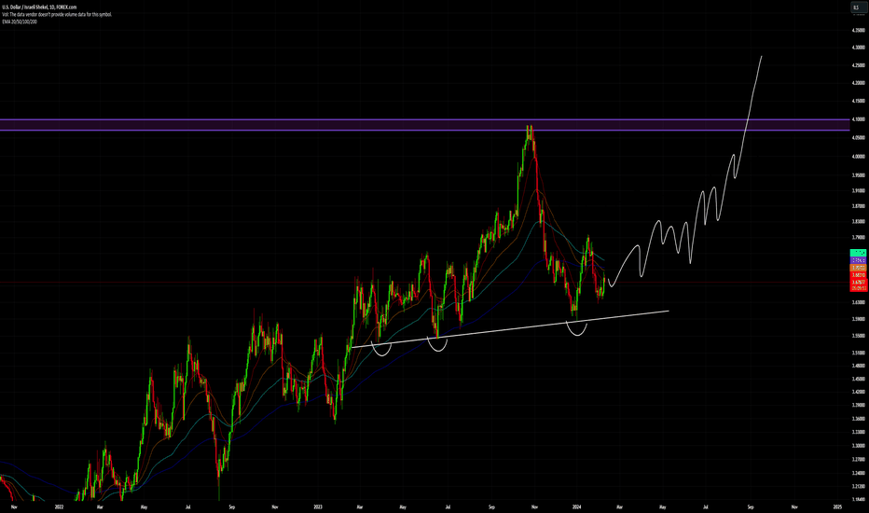Select the white projected price path drawing
The image size is (869, 513).
685,172
